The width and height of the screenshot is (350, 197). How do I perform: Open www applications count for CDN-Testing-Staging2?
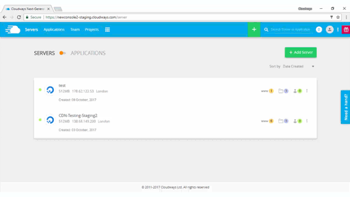click(267, 121)
